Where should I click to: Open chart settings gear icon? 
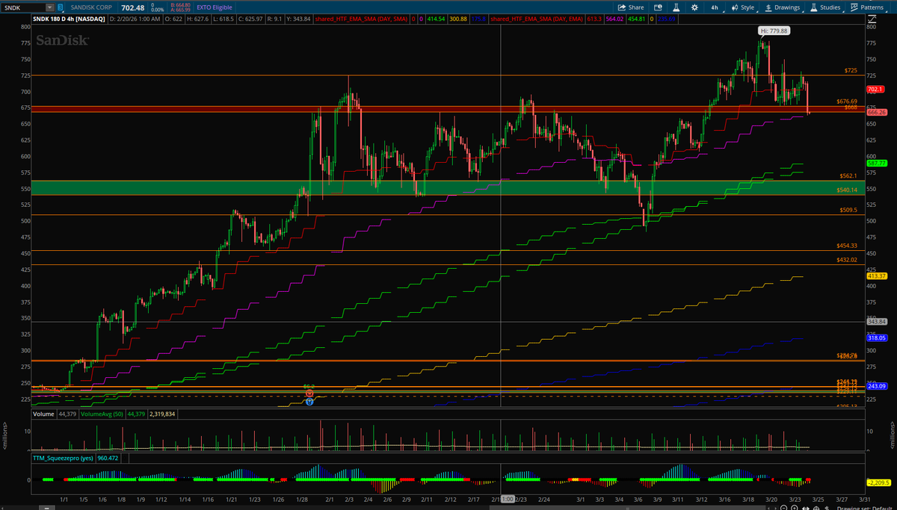point(695,7)
